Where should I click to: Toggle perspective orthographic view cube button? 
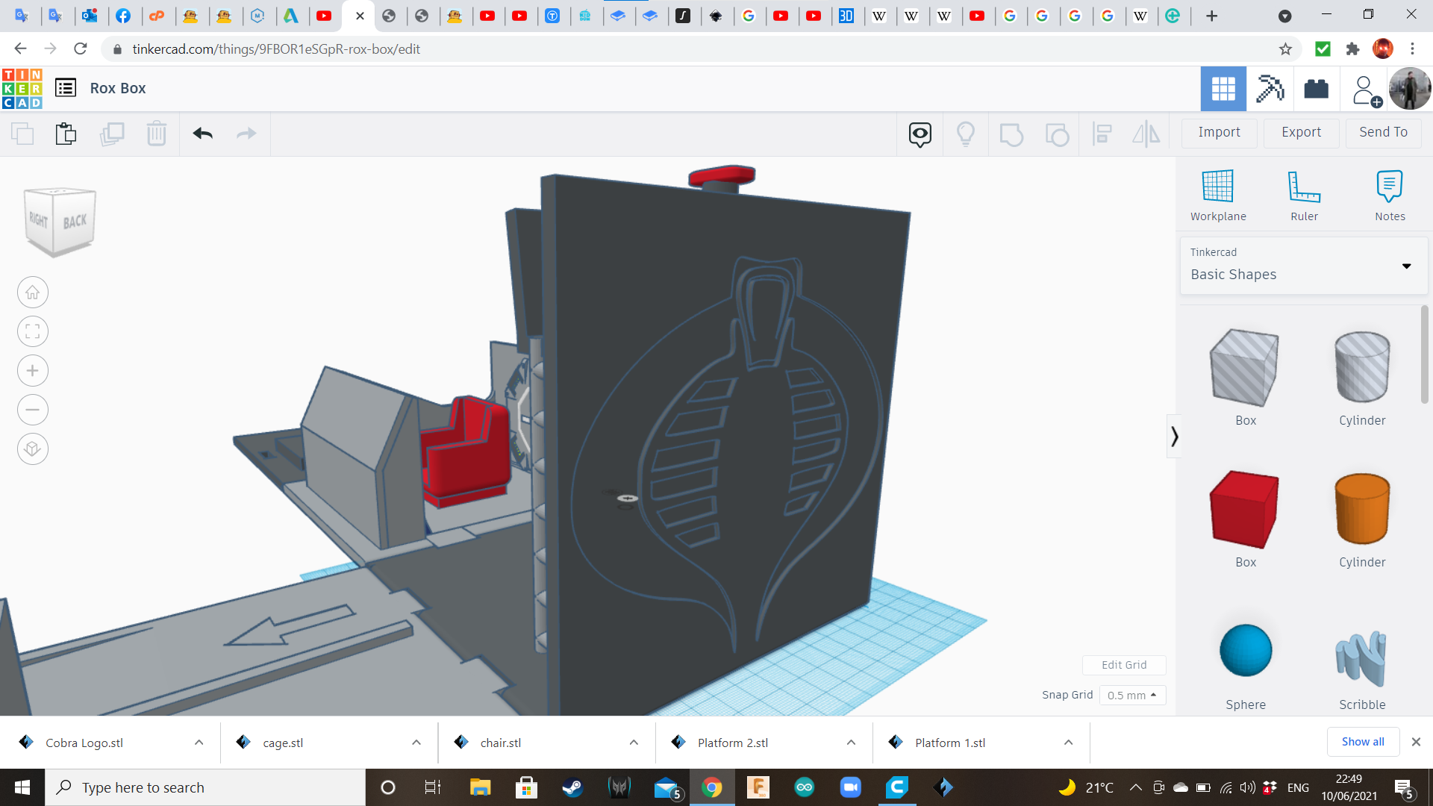coord(33,449)
